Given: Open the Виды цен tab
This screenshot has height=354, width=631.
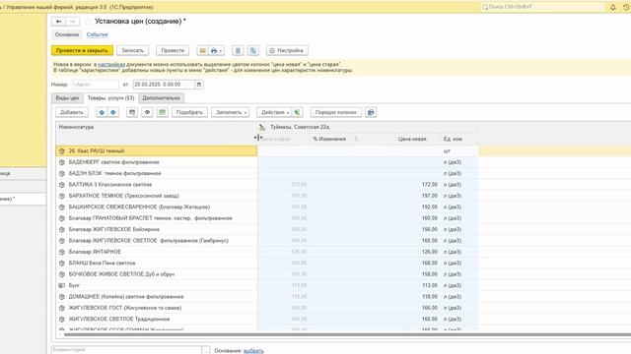Looking at the screenshot, I should (67, 98).
